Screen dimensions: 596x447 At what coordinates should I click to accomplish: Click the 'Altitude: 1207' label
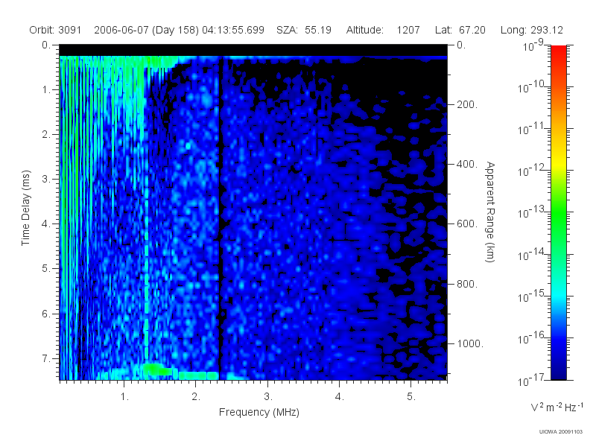383,30
